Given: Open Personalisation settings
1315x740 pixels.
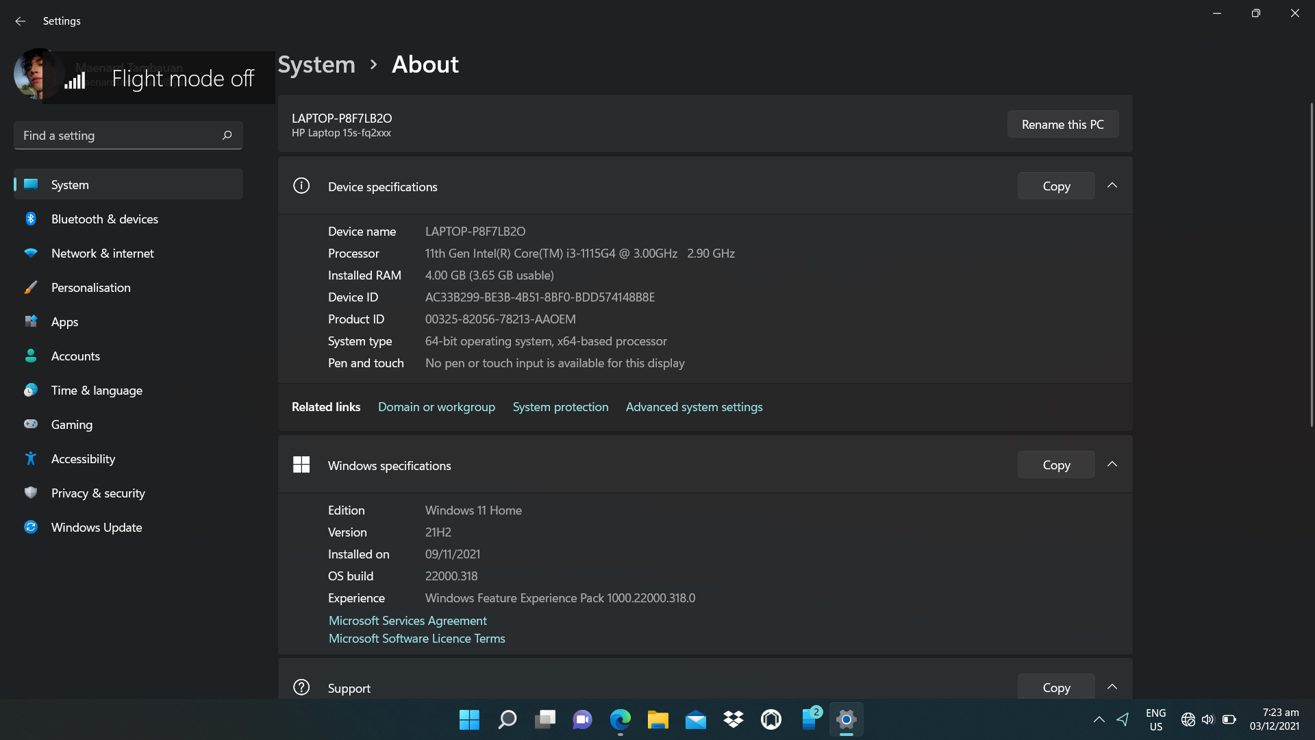Looking at the screenshot, I should (91, 287).
